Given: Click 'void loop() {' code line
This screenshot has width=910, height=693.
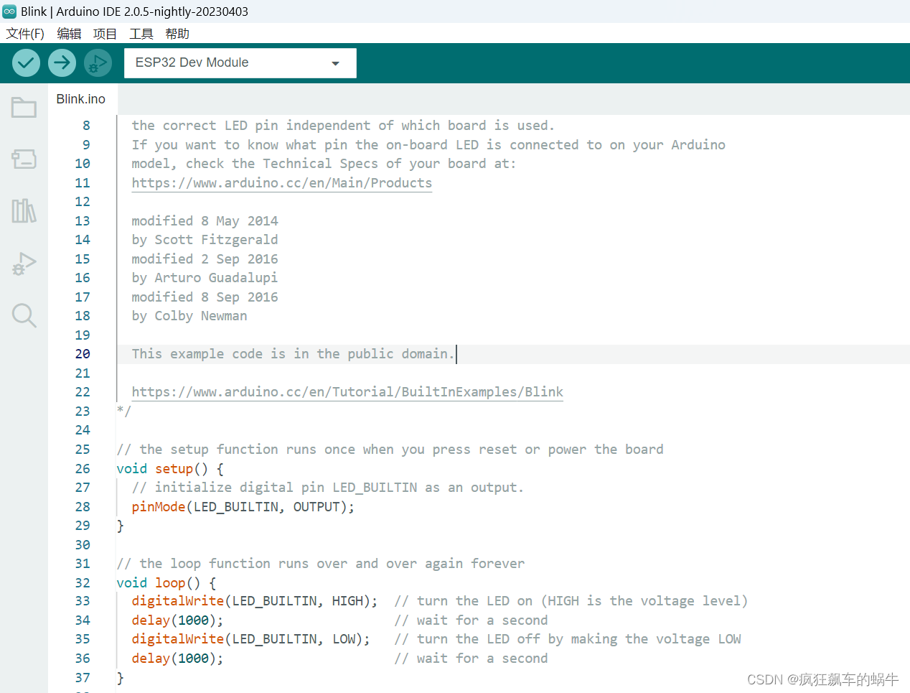Looking at the screenshot, I should coord(166,582).
